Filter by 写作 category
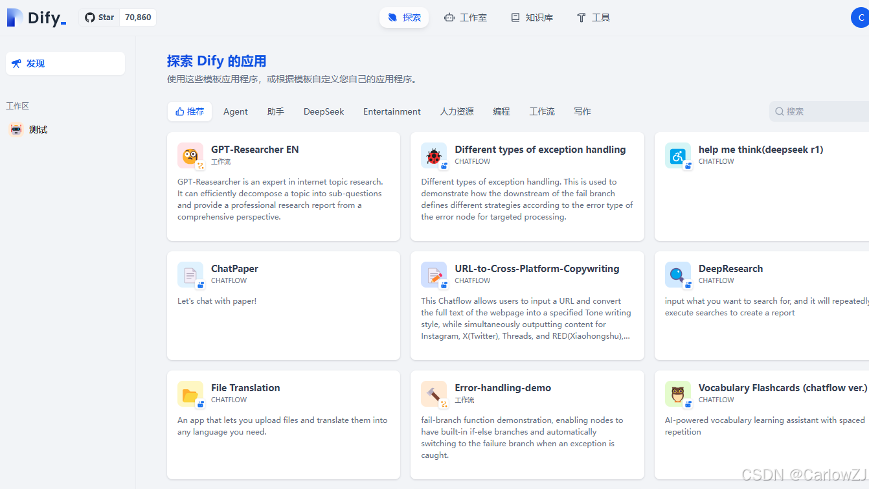 [x=582, y=111]
